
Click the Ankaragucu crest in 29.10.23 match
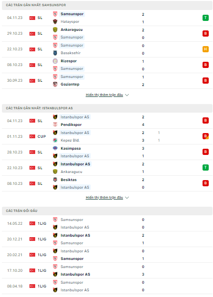click(x=55, y=30)
